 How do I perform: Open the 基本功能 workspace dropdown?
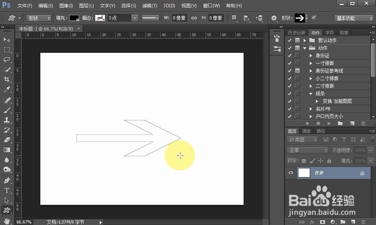(354, 18)
